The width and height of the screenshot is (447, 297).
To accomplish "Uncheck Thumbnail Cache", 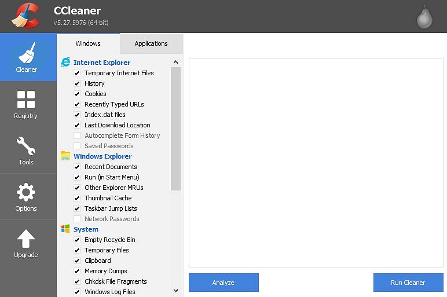I will (x=77, y=198).
